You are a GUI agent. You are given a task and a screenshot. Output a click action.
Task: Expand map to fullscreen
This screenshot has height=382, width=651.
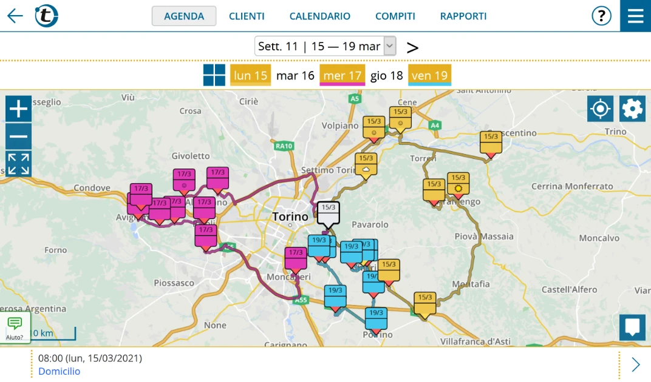(19, 164)
